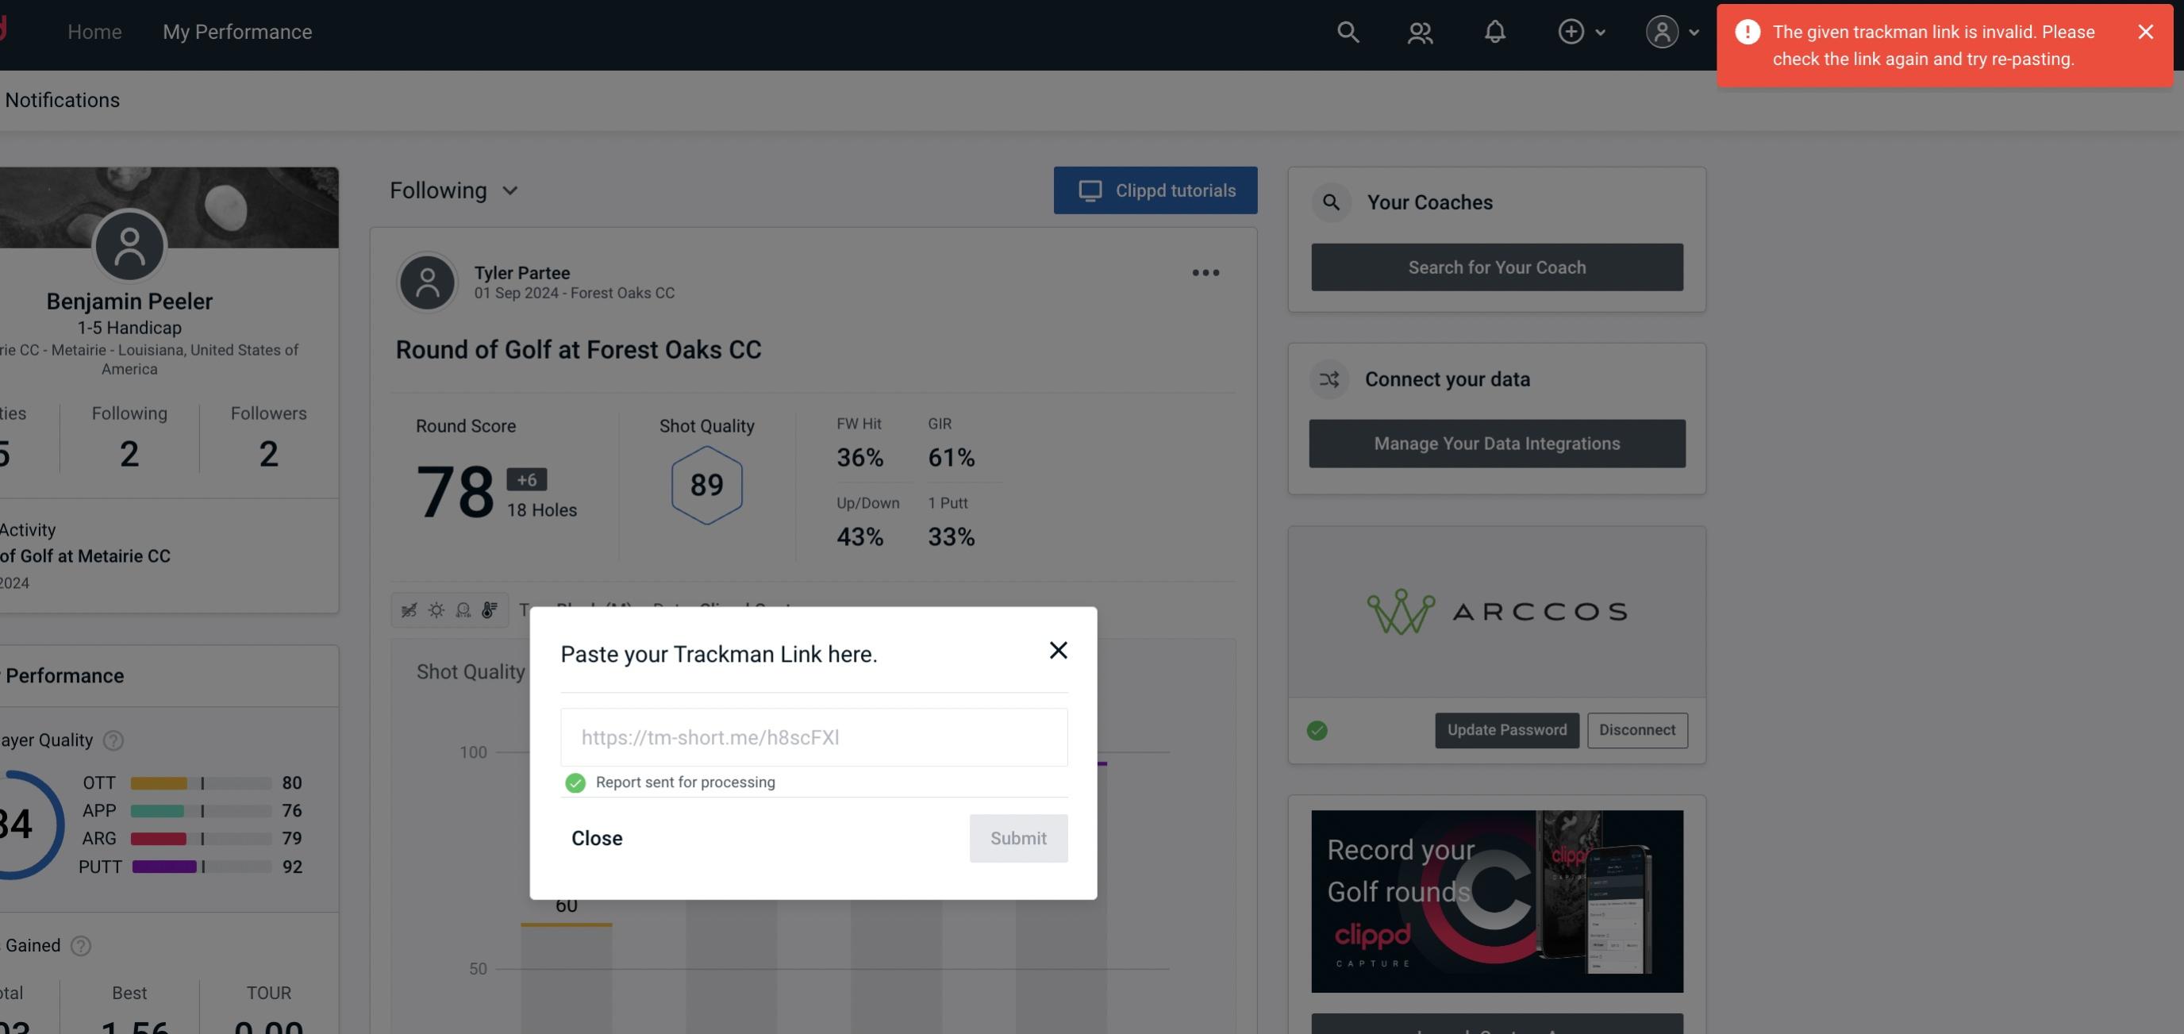Click the Close button in the dialog
2184x1034 pixels.
coord(596,839)
